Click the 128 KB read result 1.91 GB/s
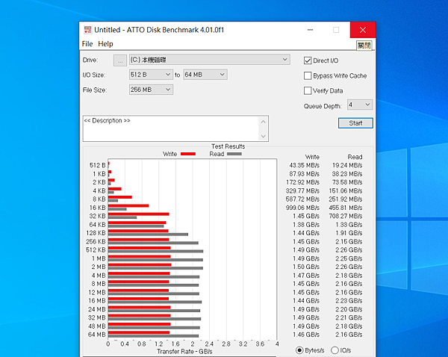The height and width of the screenshot is (357, 448). (x=349, y=233)
